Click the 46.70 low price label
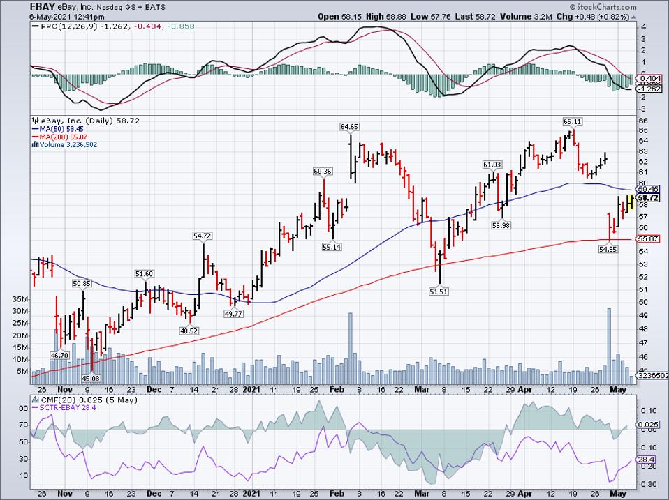 [x=59, y=355]
